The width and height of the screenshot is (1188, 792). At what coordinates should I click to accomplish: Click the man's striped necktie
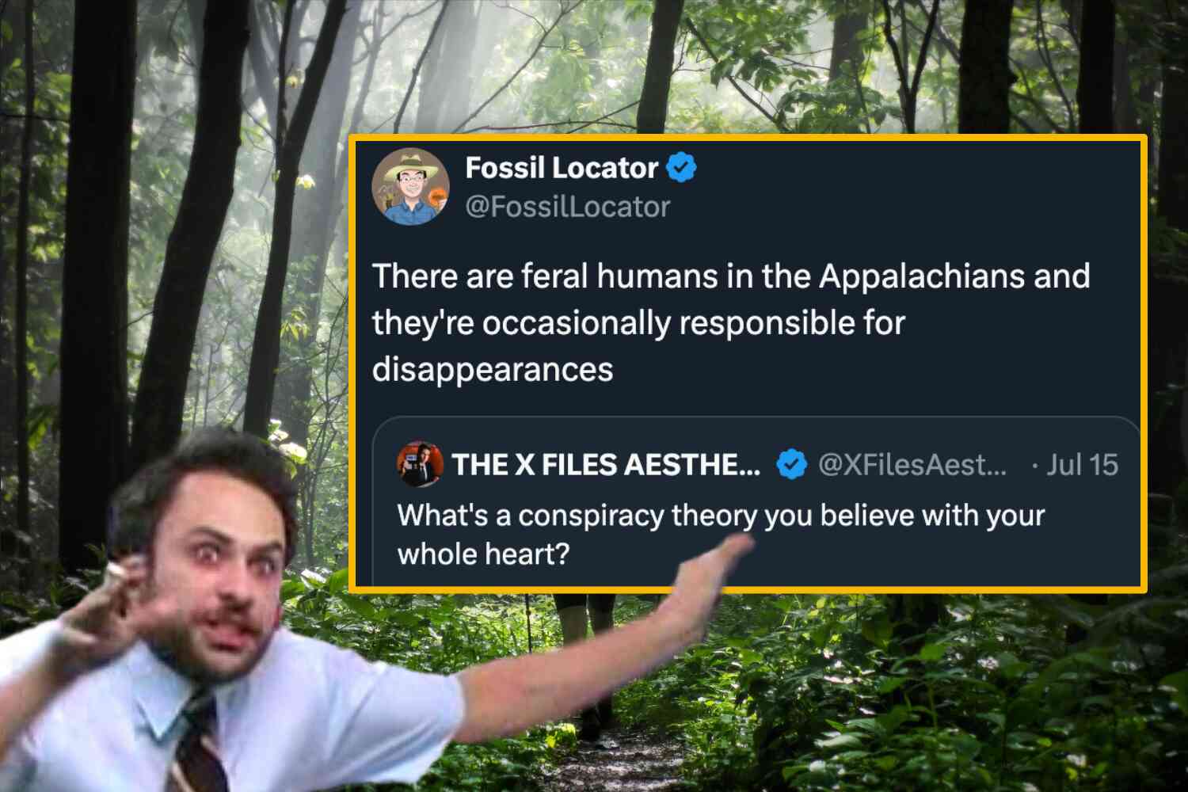[197, 742]
